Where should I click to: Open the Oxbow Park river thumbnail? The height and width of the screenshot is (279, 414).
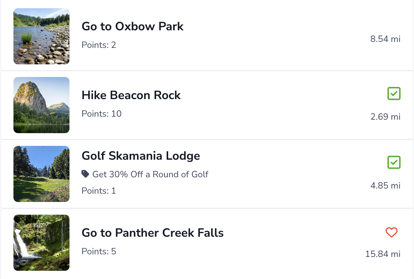click(41, 36)
